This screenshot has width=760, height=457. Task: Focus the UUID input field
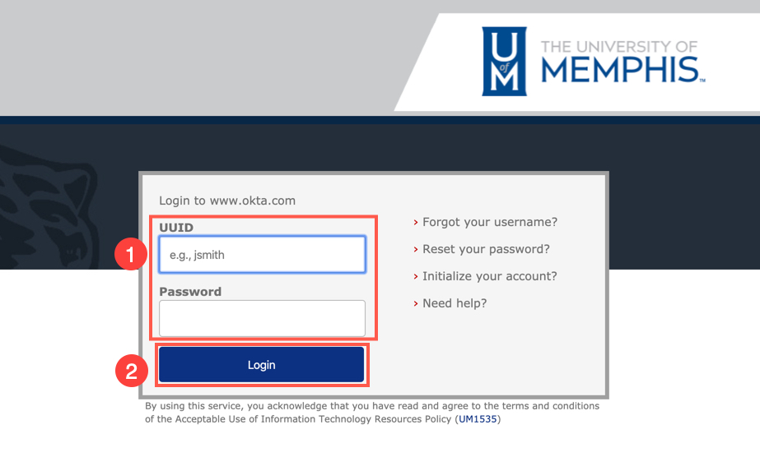(x=262, y=255)
